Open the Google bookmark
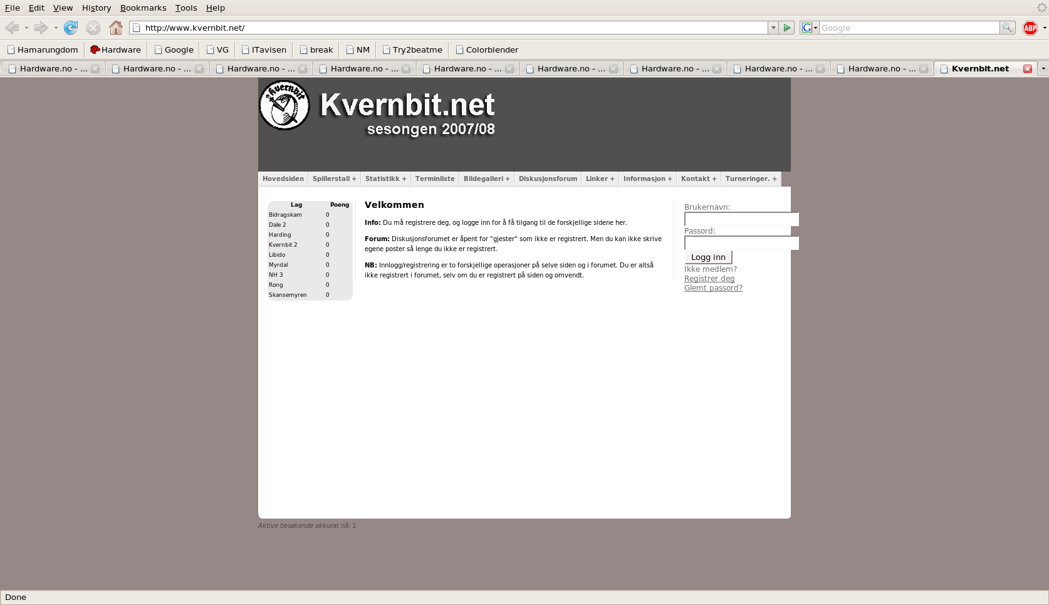Screen dimensions: 1049x605 174,49
